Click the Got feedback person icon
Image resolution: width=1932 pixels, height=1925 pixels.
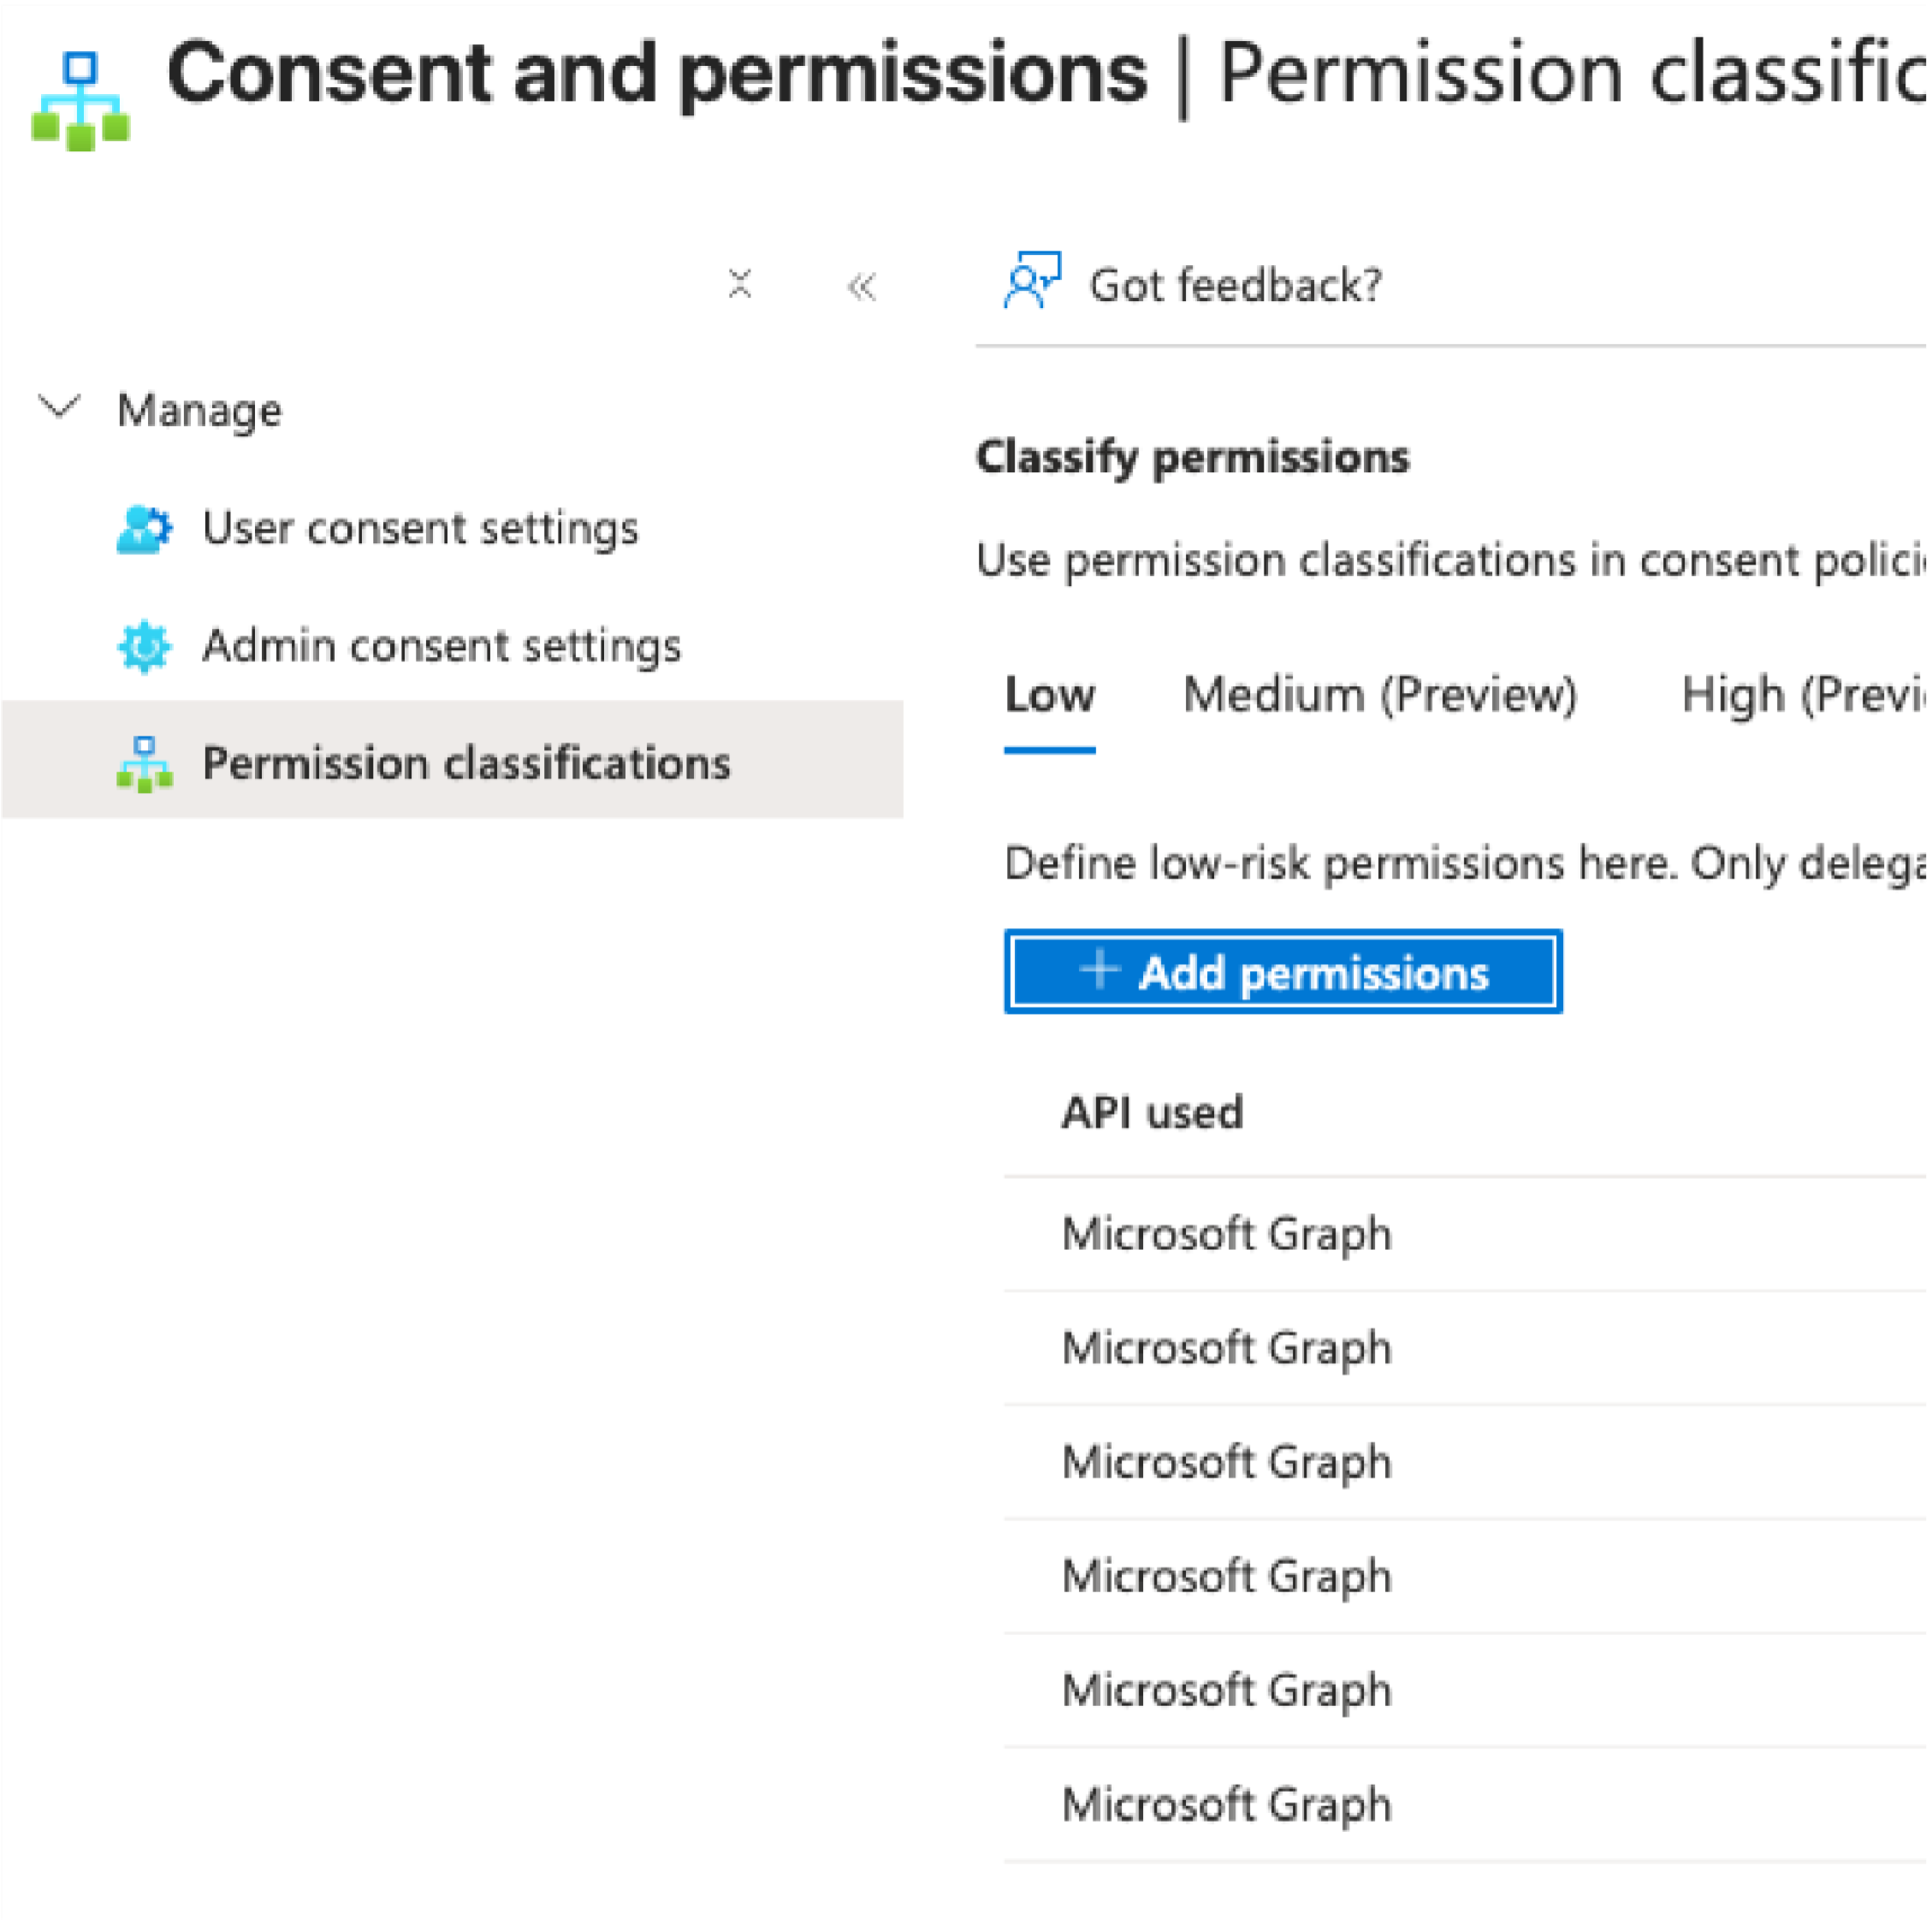(1031, 281)
